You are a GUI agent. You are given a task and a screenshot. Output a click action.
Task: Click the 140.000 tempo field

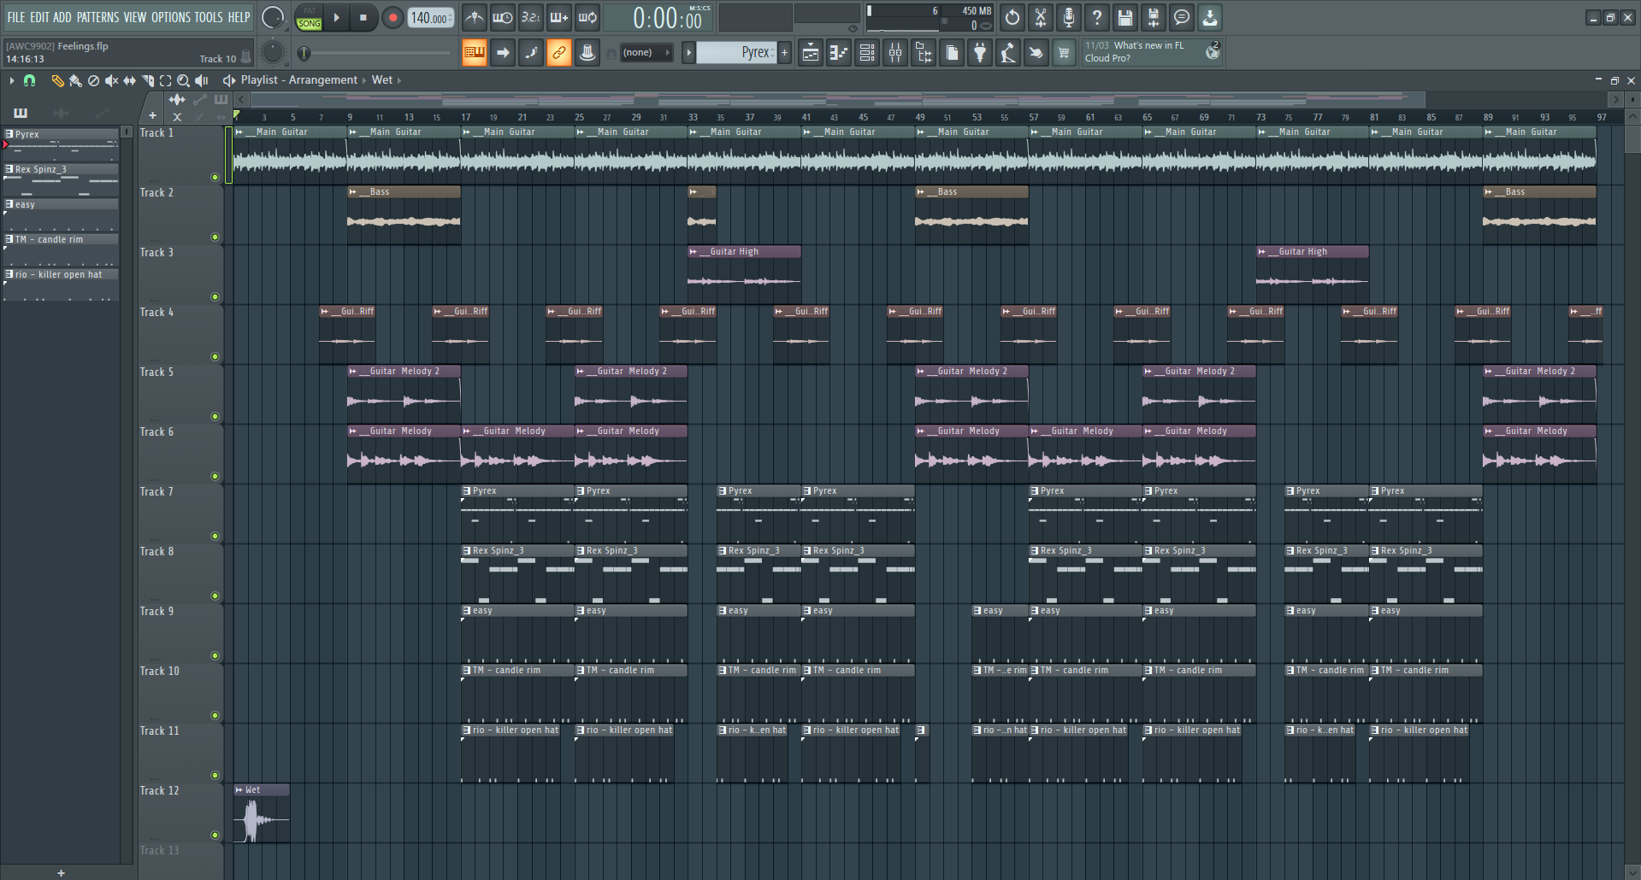432,18
